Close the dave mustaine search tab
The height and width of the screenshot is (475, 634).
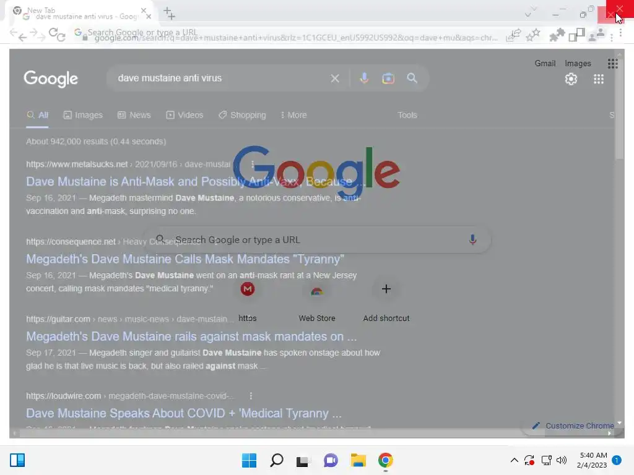[x=149, y=17]
